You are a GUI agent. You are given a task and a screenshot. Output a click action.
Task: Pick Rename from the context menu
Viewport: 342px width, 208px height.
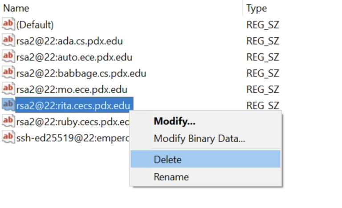coord(171,177)
